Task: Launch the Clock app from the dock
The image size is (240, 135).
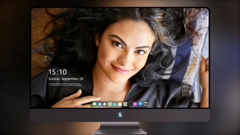Action: pos(105,104)
